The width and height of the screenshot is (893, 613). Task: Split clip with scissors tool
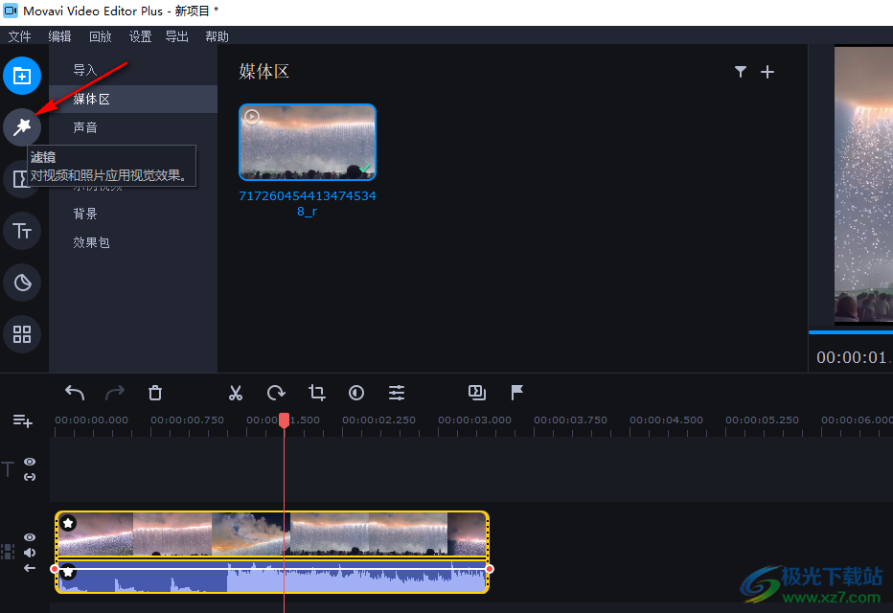(235, 393)
